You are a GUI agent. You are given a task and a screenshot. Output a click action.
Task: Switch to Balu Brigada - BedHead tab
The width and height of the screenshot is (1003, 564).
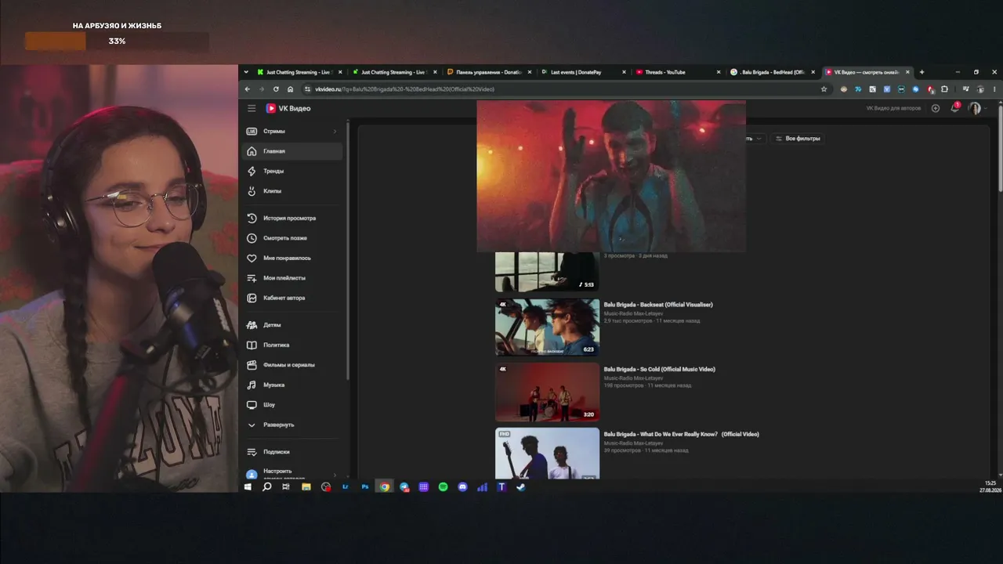tap(773, 72)
